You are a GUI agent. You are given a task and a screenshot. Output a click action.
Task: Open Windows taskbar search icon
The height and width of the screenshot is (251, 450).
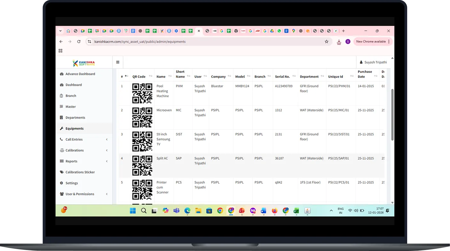144,211
